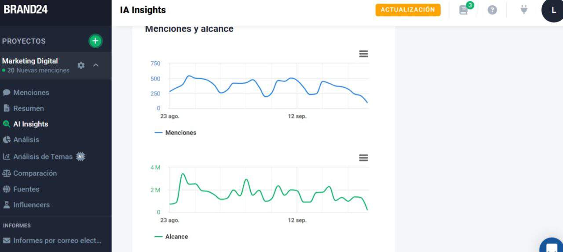The image size is (563, 252).
Task: Open the Influencers sidebar item
Action: coord(31,205)
